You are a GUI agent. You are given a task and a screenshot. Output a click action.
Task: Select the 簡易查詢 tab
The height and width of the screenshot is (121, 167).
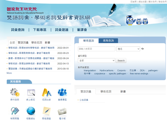pos(89,41)
